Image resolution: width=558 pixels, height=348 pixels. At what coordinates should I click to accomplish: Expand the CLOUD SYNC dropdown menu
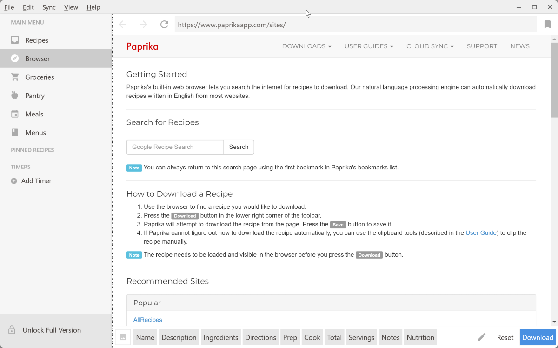pyautogui.click(x=430, y=46)
